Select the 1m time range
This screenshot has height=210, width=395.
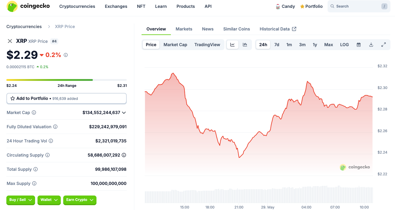coord(289,45)
